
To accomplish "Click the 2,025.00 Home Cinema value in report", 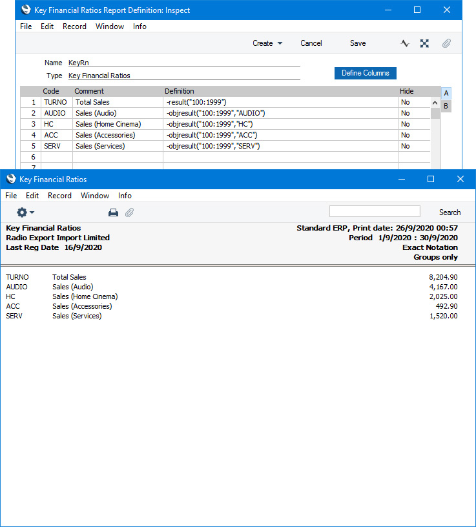I will [x=443, y=297].
